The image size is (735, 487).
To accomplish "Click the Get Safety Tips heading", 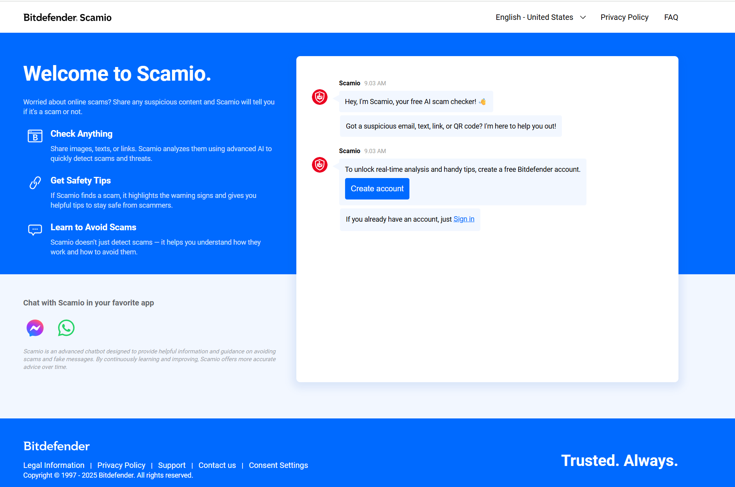I will pos(81,180).
